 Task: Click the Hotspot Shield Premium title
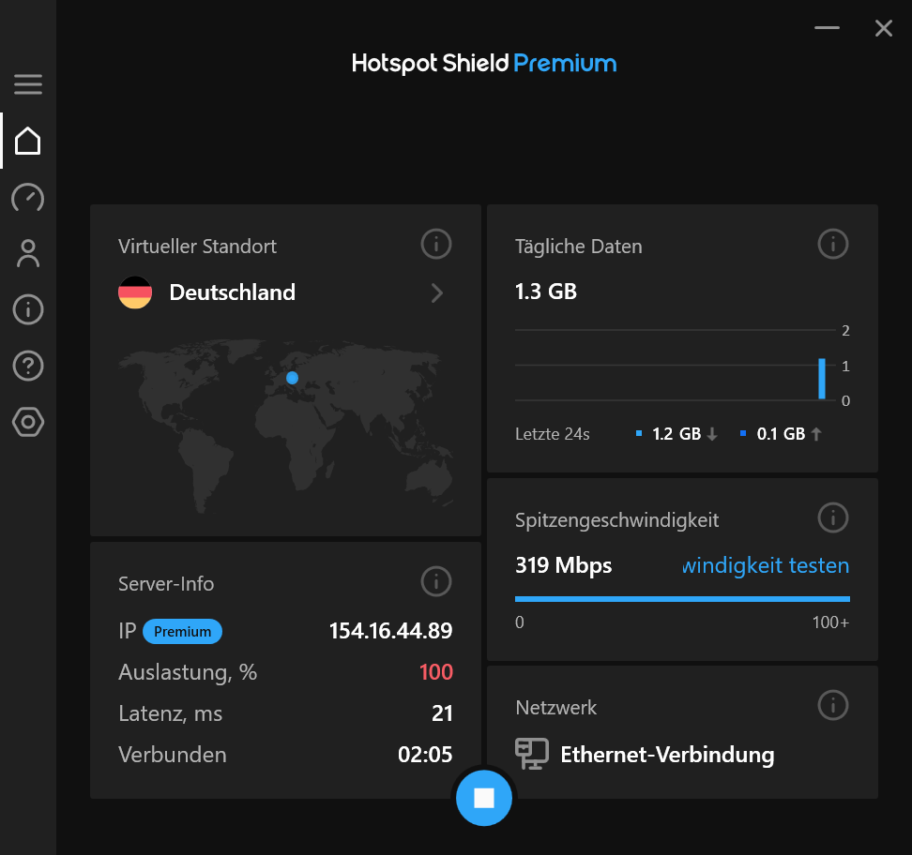pyautogui.click(x=484, y=64)
